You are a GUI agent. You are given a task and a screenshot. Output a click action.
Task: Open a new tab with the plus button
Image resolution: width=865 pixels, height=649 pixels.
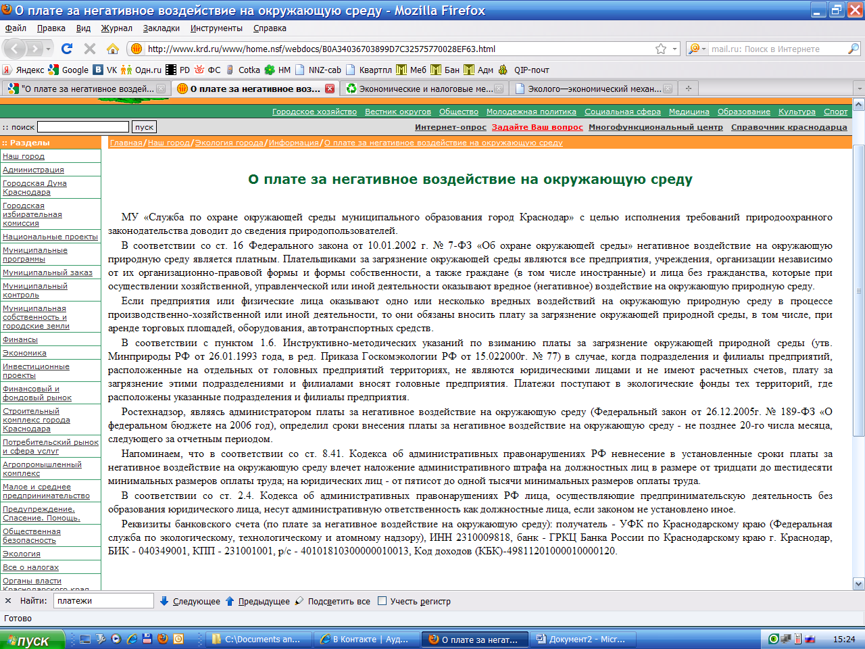click(x=689, y=89)
